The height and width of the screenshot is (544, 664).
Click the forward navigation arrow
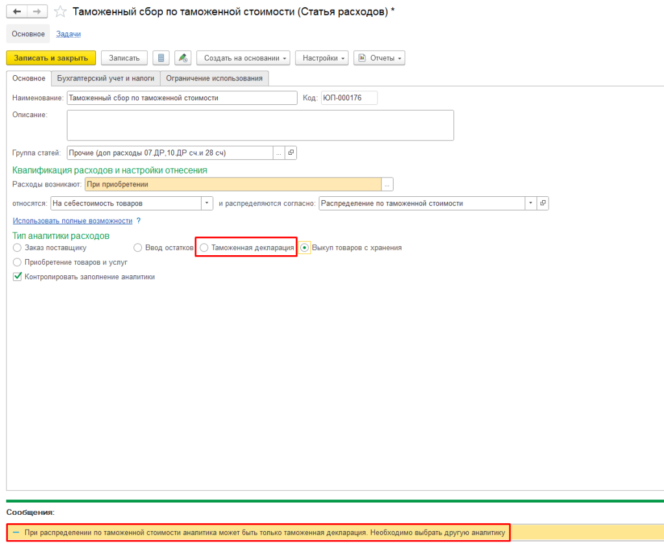[36, 12]
